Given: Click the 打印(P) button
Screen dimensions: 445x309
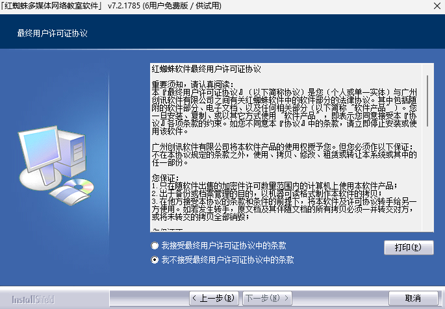Looking at the screenshot, I should [408, 247].
